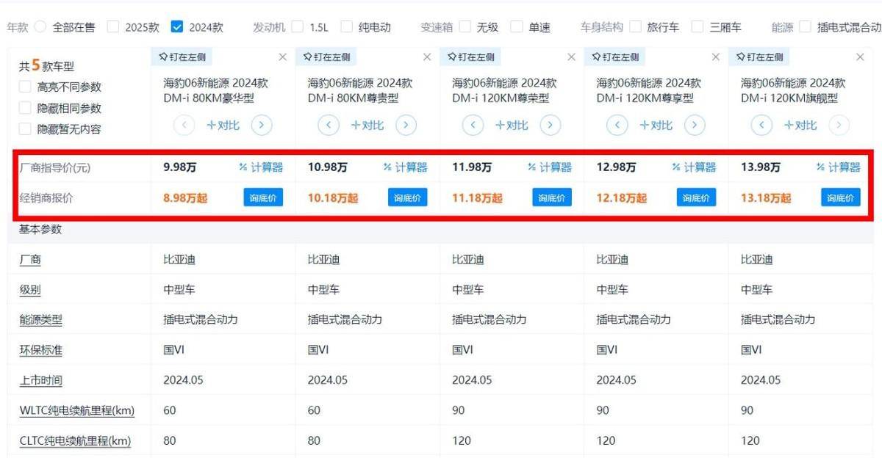Tick the 插电式混合动力 energy filter checkbox

pyautogui.click(x=805, y=27)
